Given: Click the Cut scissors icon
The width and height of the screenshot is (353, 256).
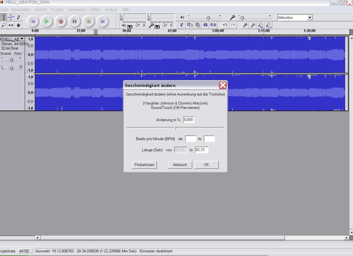Looking at the screenshot, I should 182,25.
